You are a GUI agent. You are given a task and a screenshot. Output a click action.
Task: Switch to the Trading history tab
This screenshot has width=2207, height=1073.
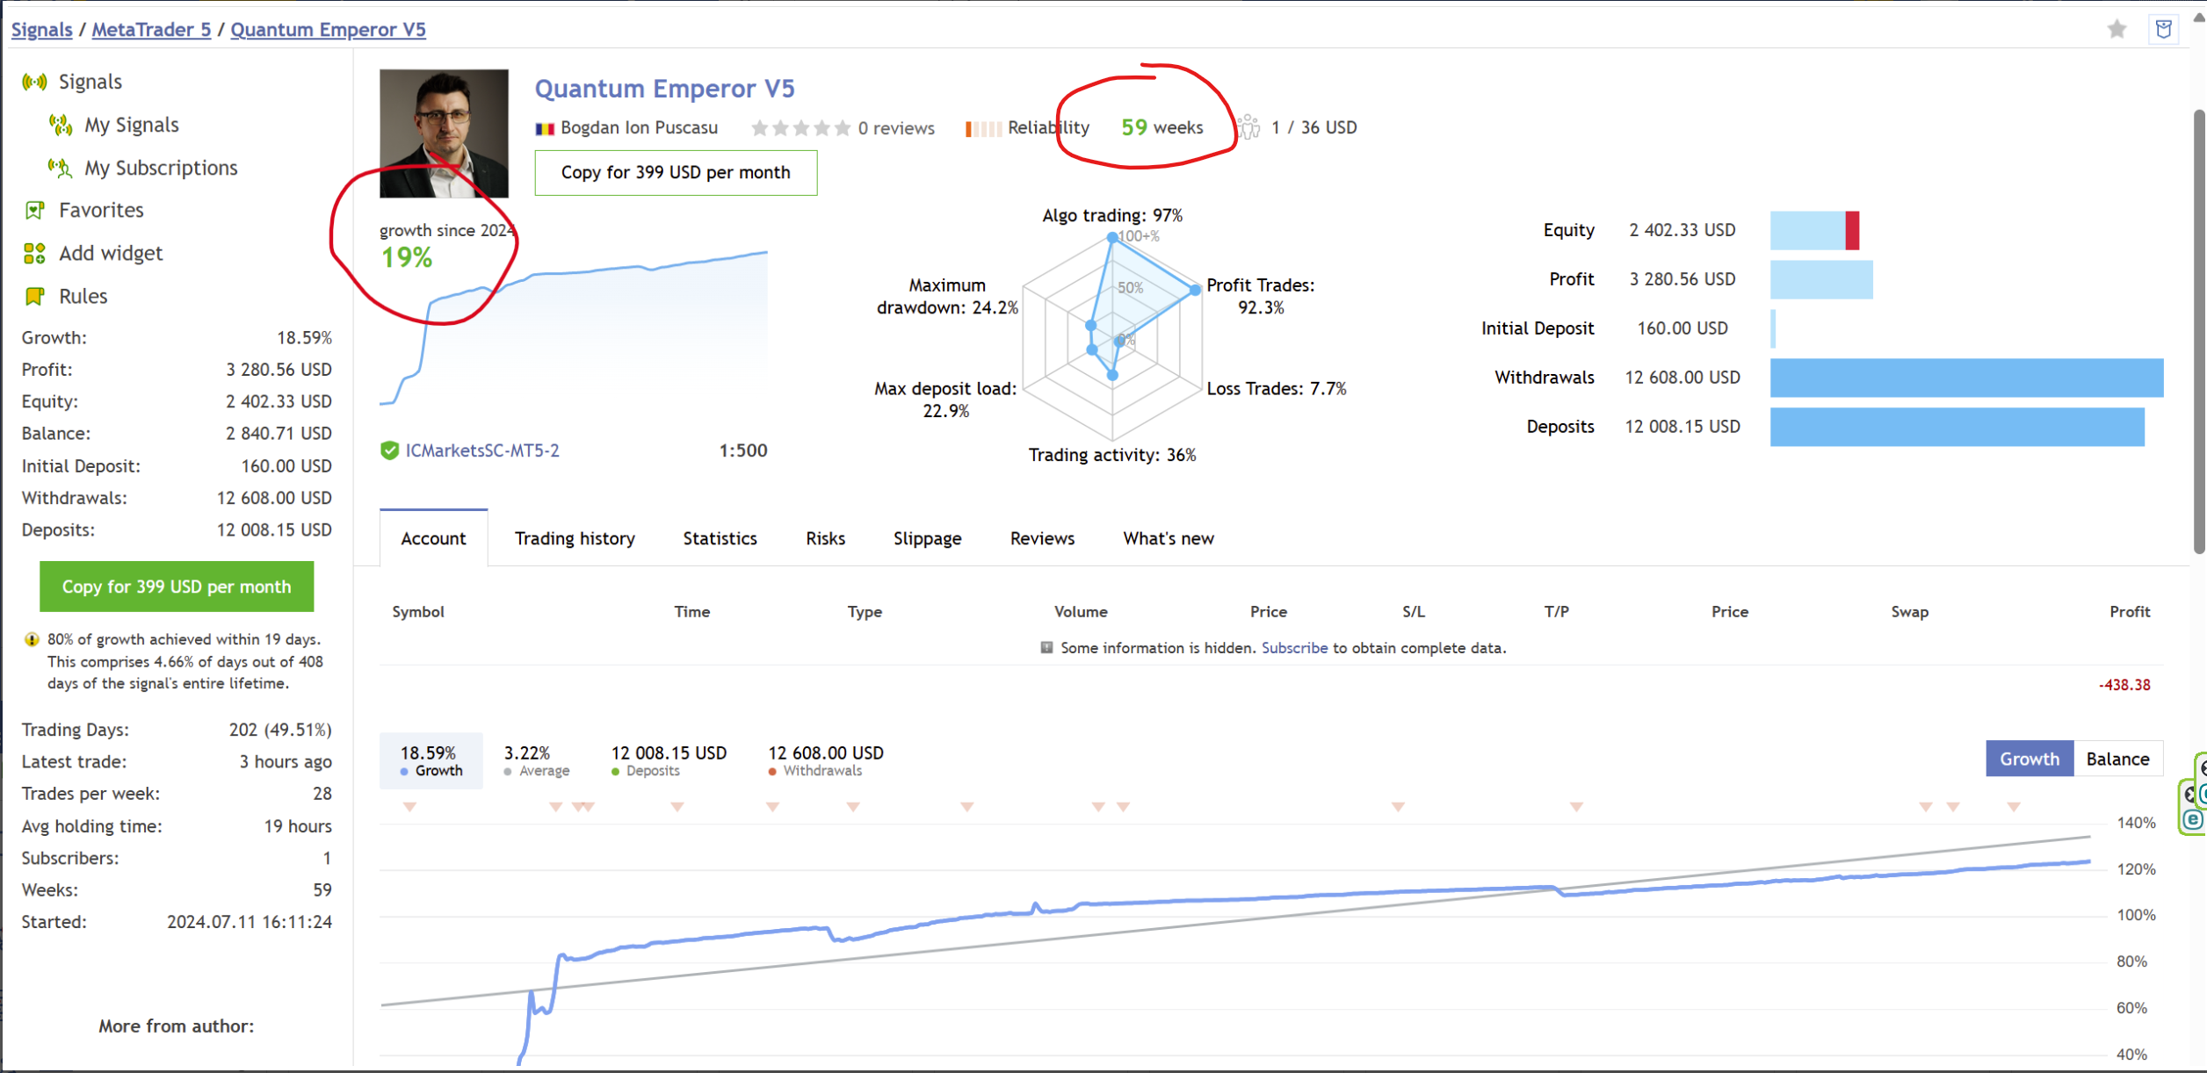[575, 538]
